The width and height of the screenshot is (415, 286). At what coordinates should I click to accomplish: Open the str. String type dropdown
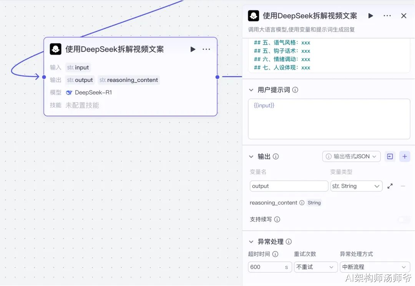(x=356, y=186)
